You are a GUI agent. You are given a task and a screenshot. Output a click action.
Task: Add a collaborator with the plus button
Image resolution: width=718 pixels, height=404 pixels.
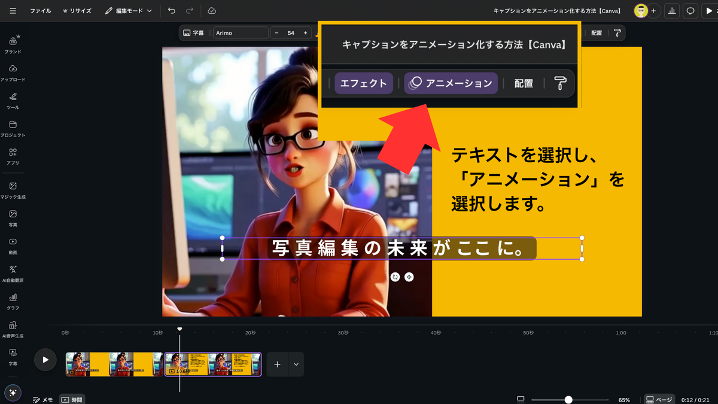(x=653, y=11)
